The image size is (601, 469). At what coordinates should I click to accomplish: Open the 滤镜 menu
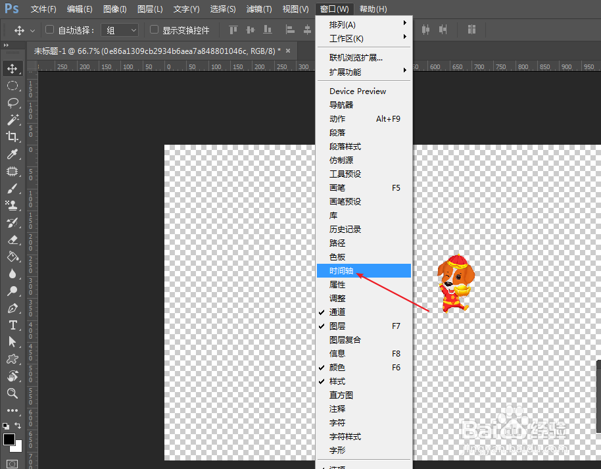coord(258,9)
